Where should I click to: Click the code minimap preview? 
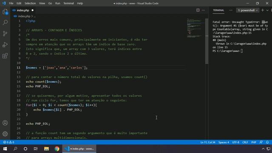pos(195,28)
